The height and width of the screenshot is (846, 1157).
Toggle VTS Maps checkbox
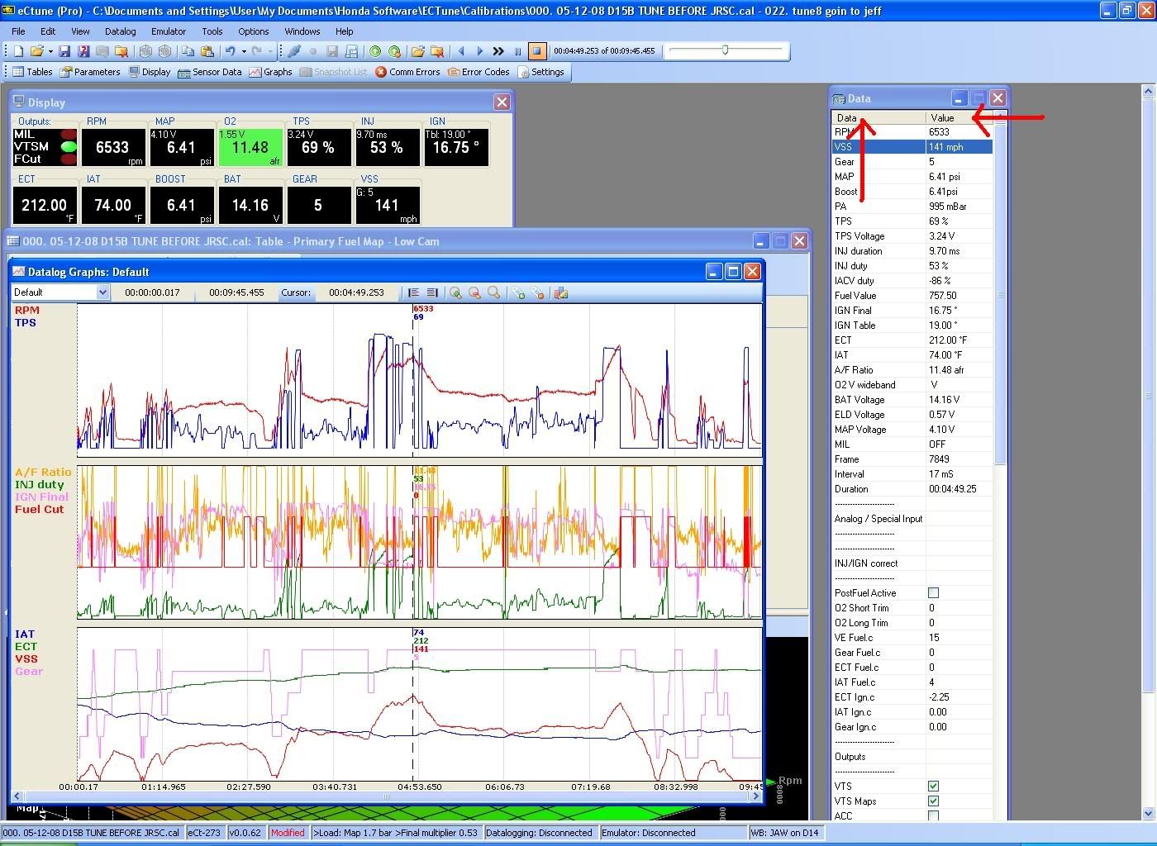[933, 801]
